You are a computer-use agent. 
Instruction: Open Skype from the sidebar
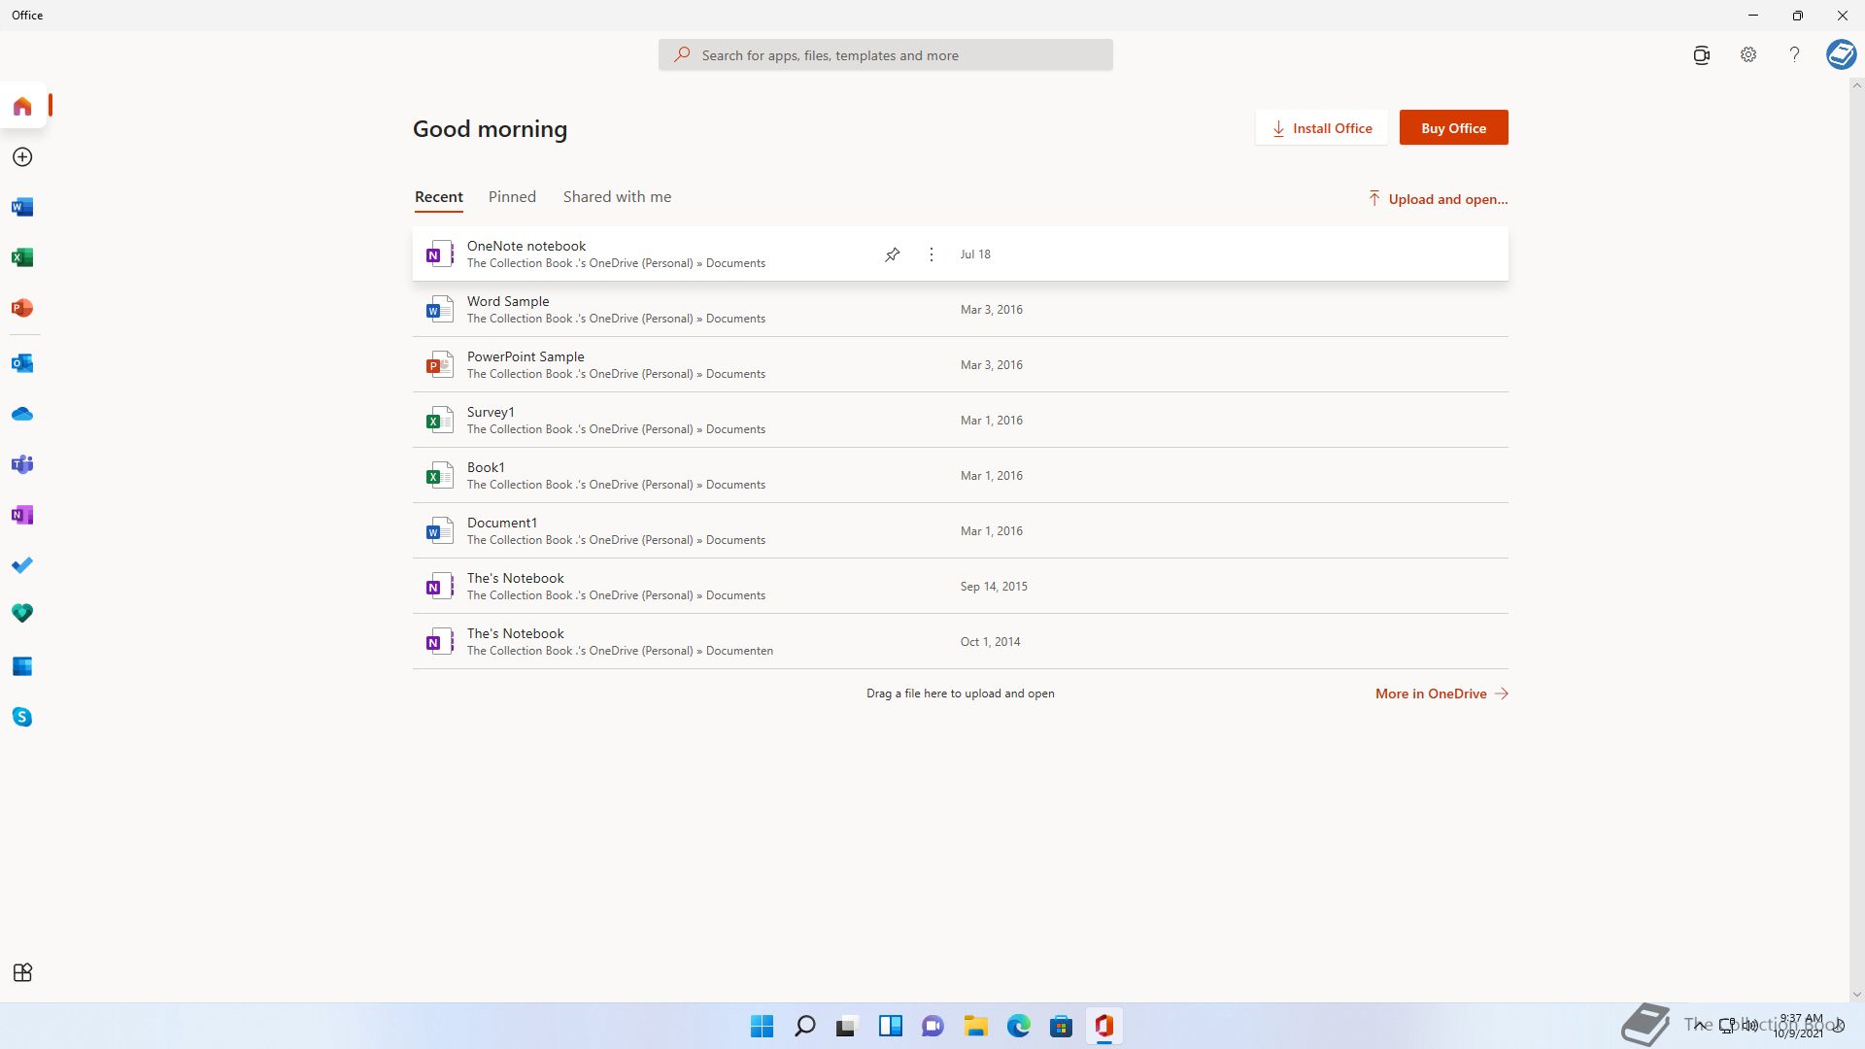(22, 717)
